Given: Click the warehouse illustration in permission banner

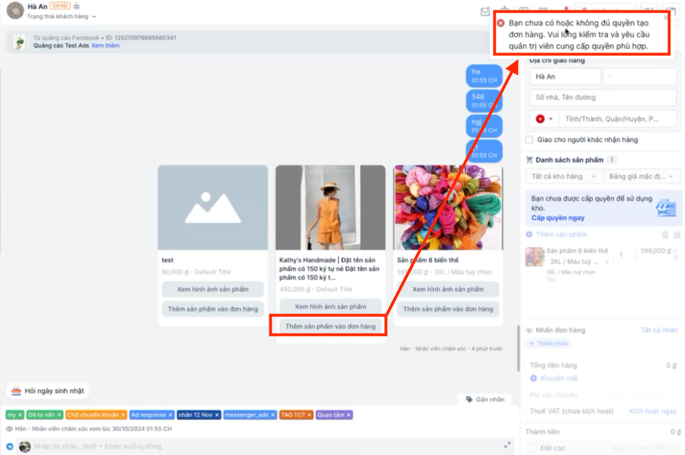Looking at the screenshot, I should [666, 207].
